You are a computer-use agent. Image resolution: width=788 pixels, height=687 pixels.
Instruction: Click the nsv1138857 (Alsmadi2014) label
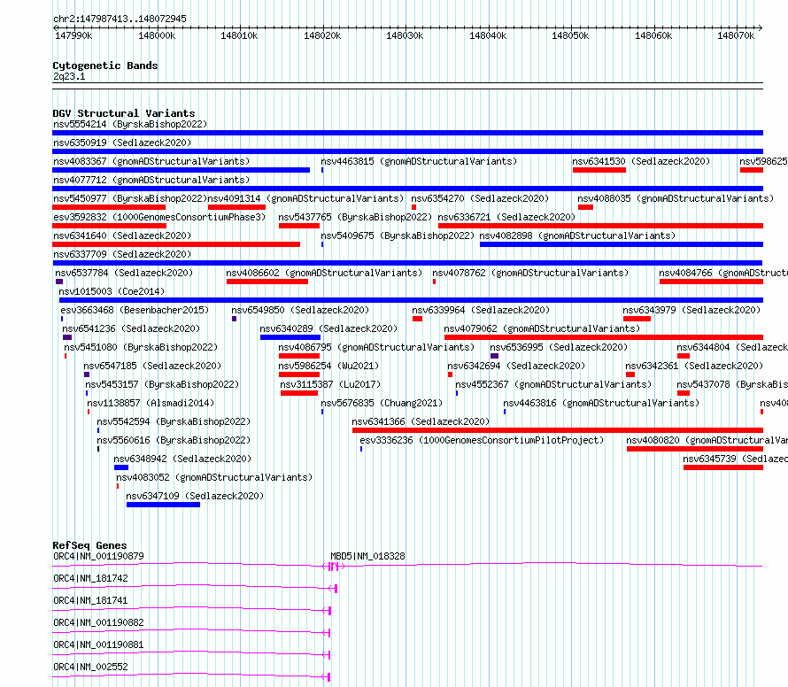tap(151, 403)
